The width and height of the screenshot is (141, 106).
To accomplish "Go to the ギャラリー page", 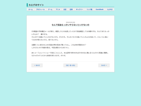I will pos(80,9).
